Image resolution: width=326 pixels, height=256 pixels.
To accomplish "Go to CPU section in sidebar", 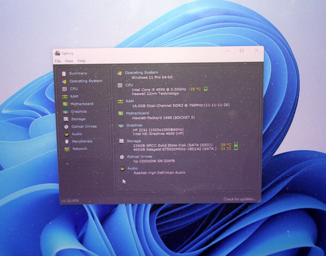I will click(73, 89).
